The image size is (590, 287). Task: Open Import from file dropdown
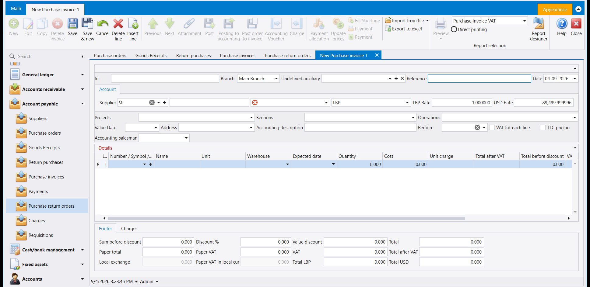tap(427, 21)
